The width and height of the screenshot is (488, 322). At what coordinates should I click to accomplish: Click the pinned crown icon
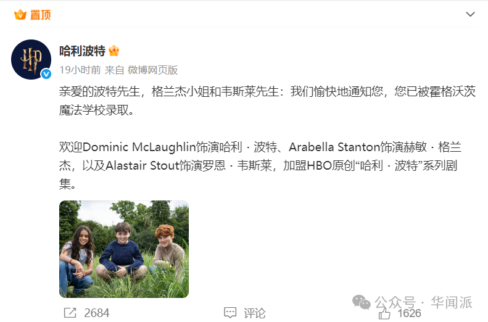(20, 14)
